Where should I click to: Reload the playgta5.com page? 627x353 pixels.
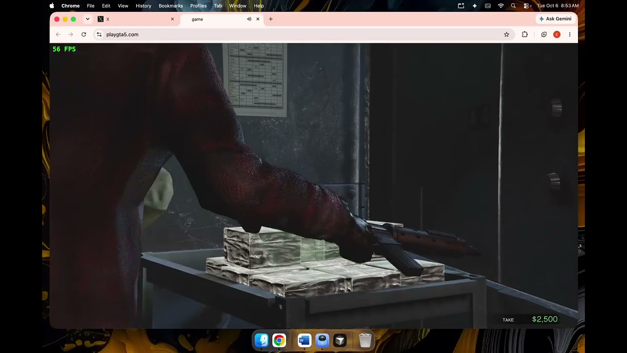pyautogui.click(x=84, y=34)
